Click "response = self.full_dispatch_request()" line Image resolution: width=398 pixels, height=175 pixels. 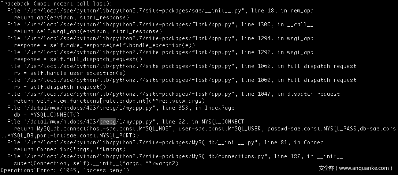78,59
